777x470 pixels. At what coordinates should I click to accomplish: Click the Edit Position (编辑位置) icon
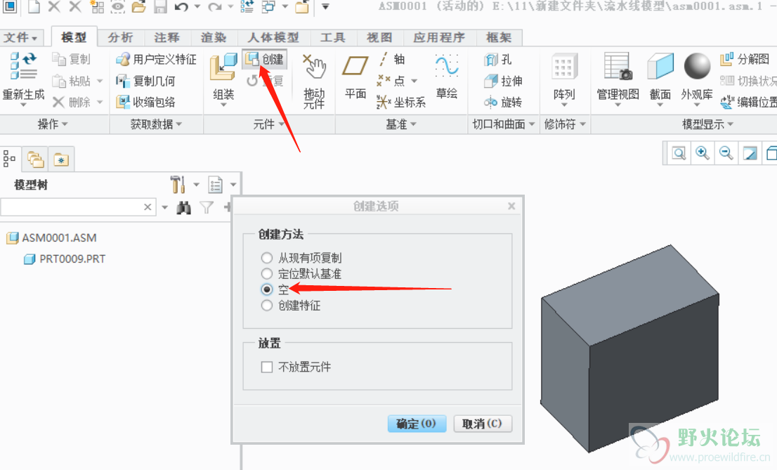point(727,102)
